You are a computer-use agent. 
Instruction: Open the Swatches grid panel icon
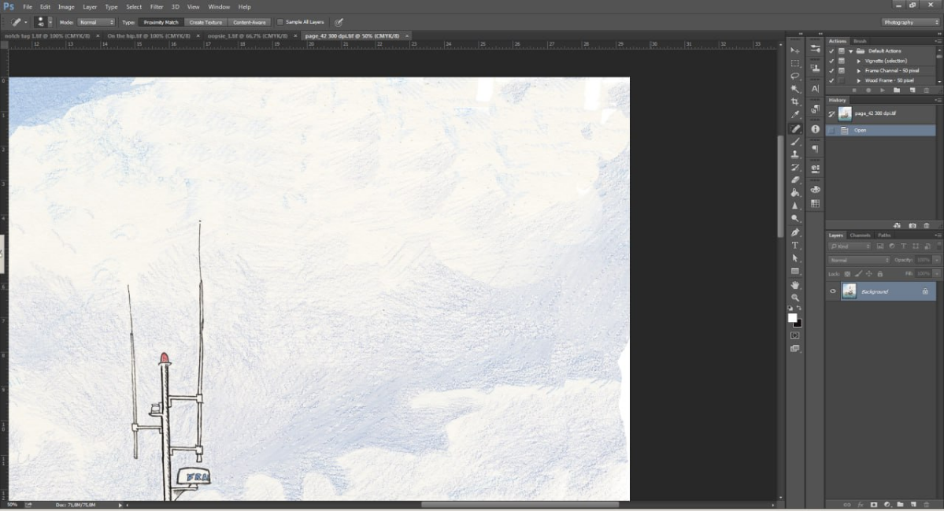[815, 204]
